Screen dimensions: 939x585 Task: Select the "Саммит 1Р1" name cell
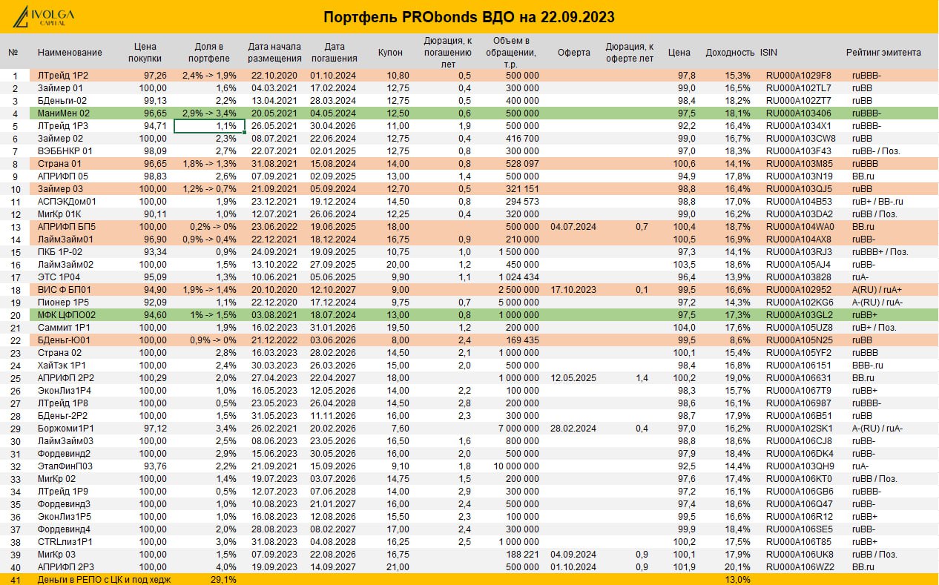[x=64, y=328]
